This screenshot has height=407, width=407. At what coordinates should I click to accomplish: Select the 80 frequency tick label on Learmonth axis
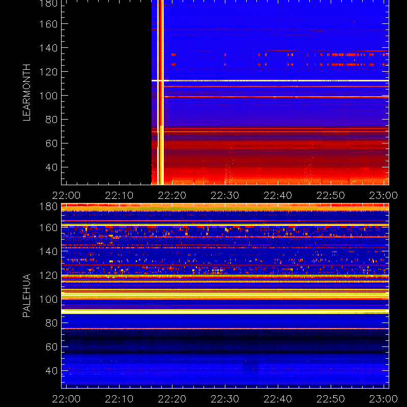pos(51,120)
